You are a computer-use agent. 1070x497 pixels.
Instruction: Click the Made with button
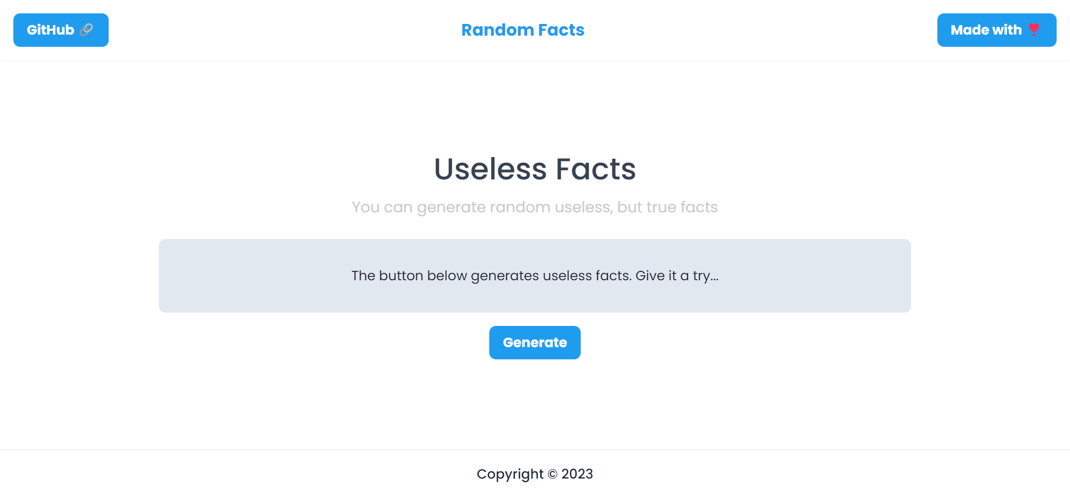tap(997, 30)
